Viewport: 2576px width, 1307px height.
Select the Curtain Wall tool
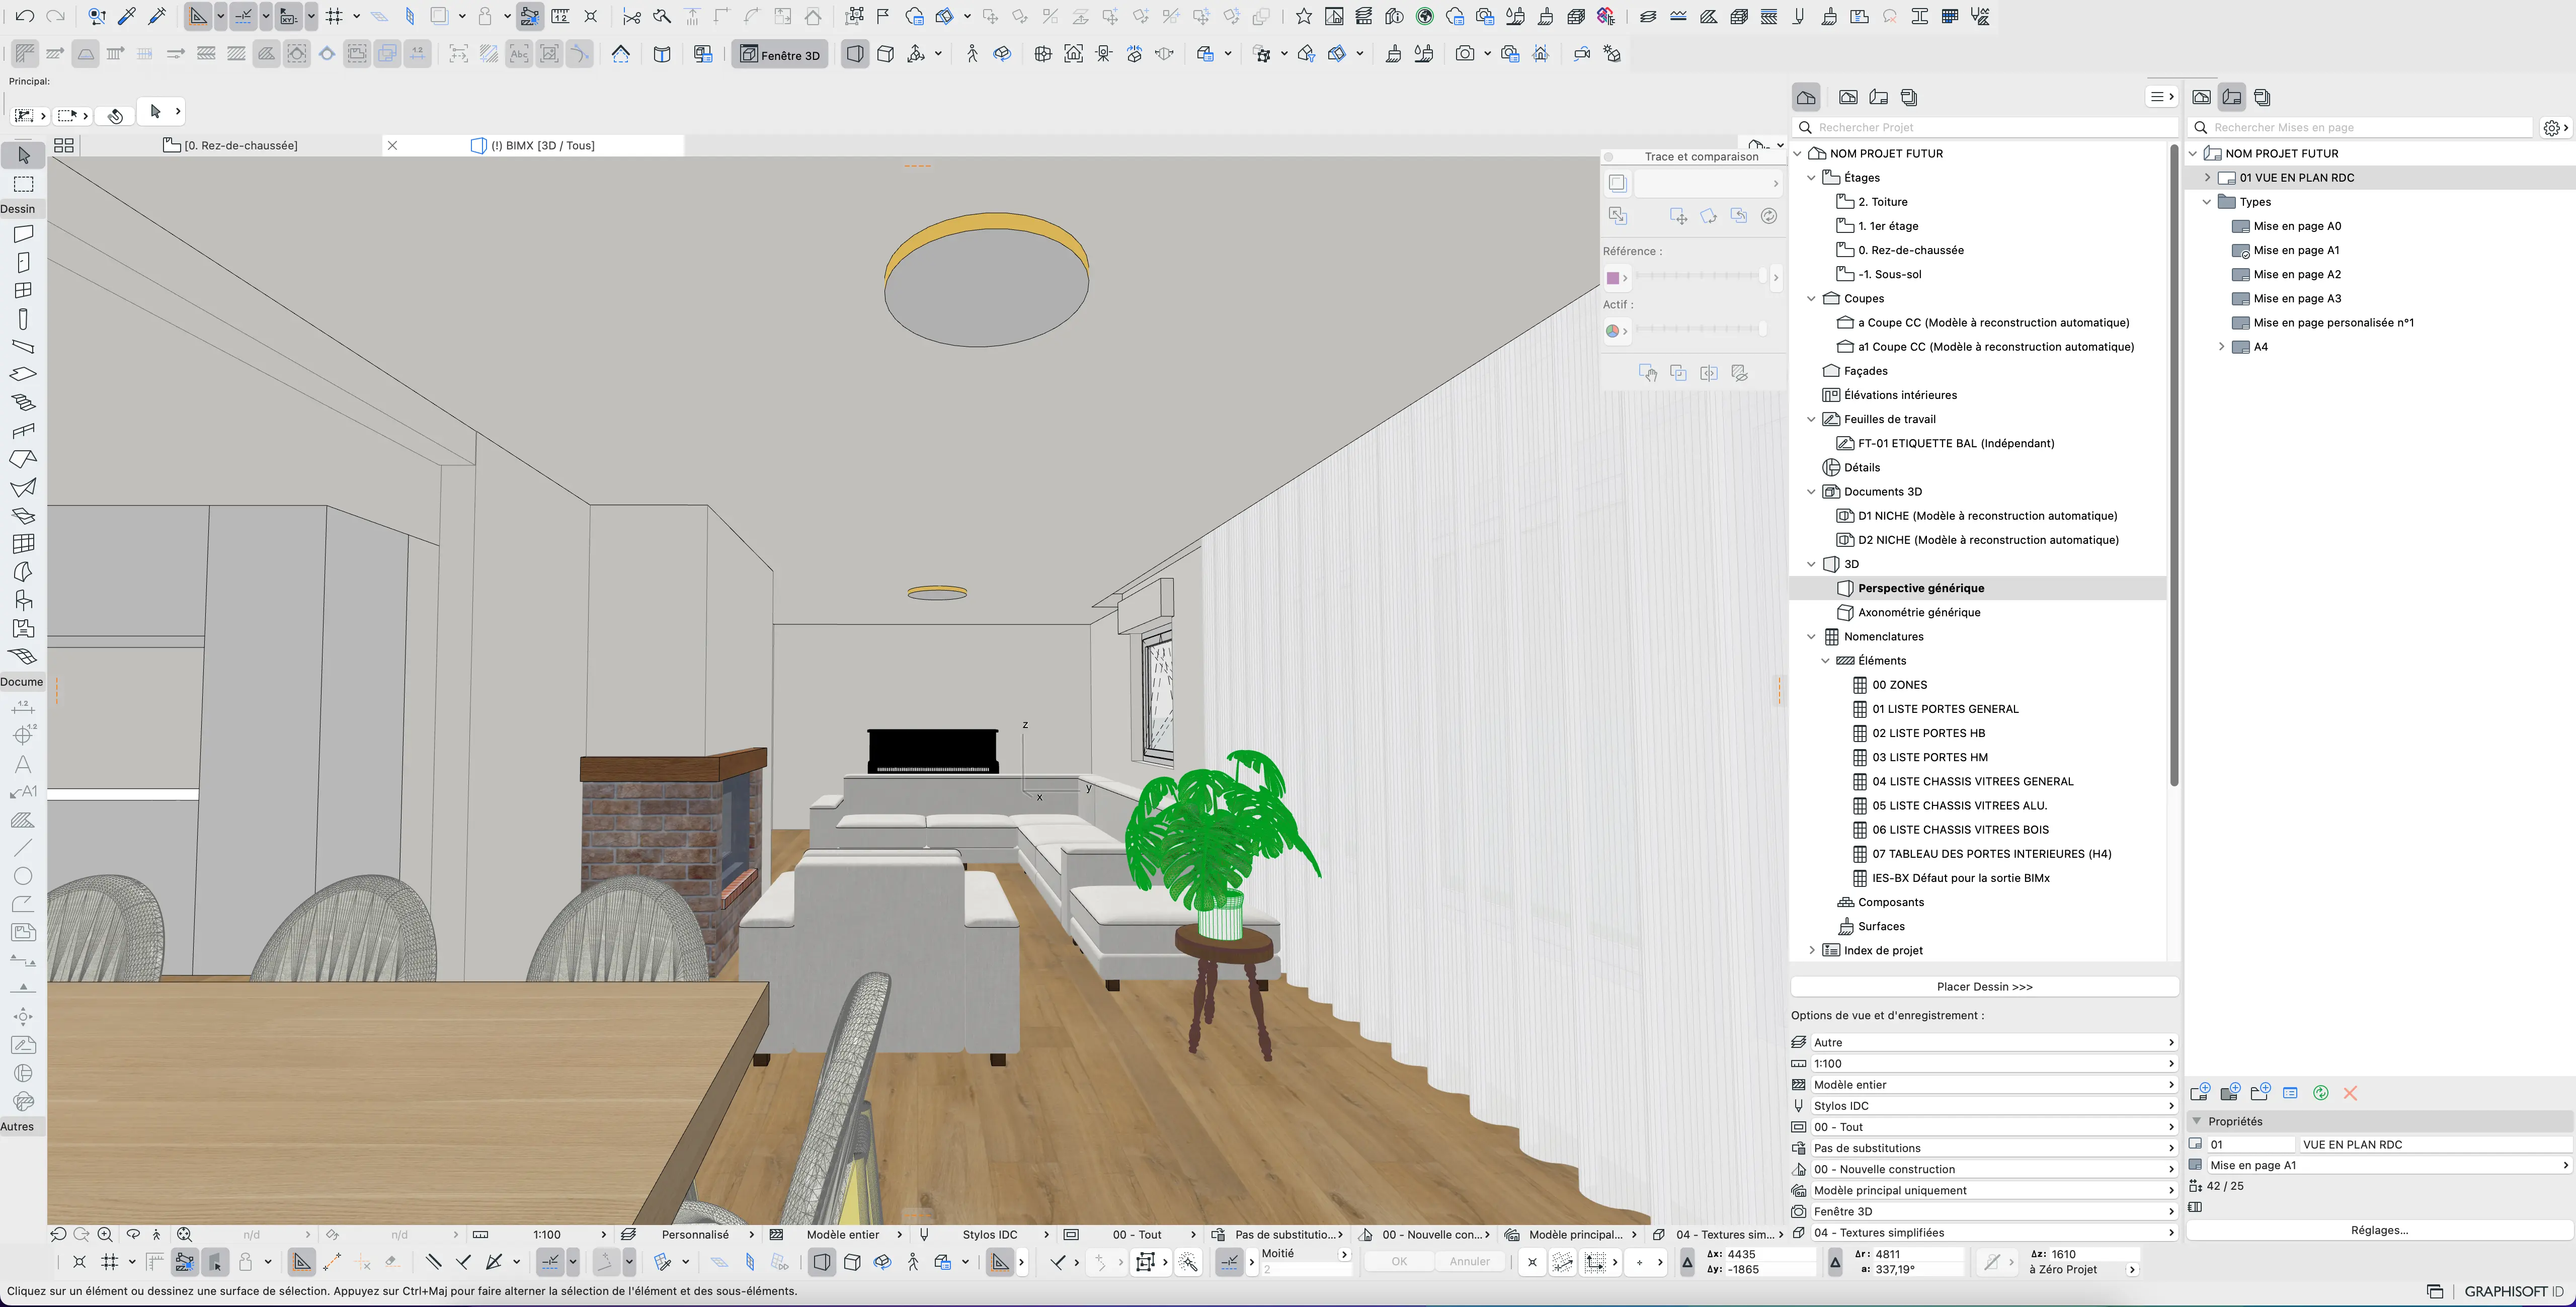24,544
